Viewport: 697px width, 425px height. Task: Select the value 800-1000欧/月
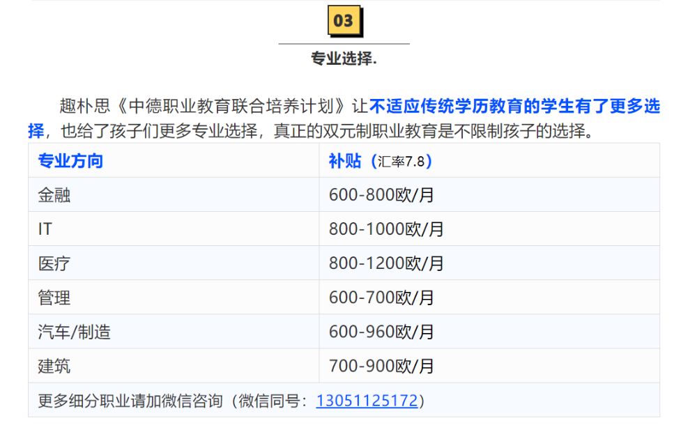point(386,229)
